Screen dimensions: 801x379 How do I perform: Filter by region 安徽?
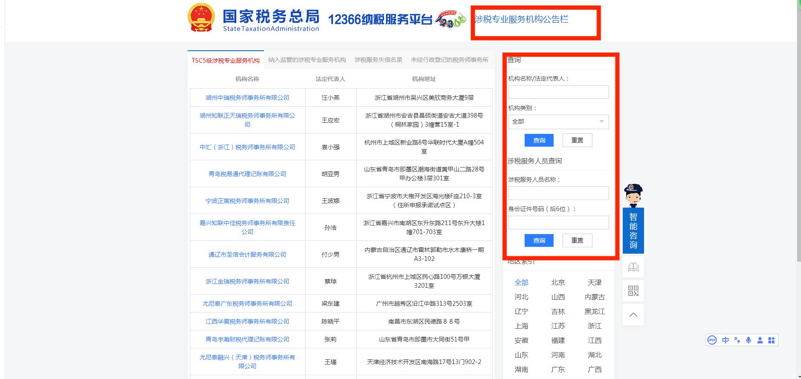[521, 341]
